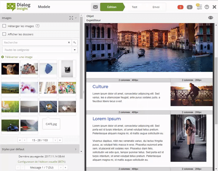The height and width of the screenshot is (171, 218).
Task: Go to next message
Action: click(61, 168)
